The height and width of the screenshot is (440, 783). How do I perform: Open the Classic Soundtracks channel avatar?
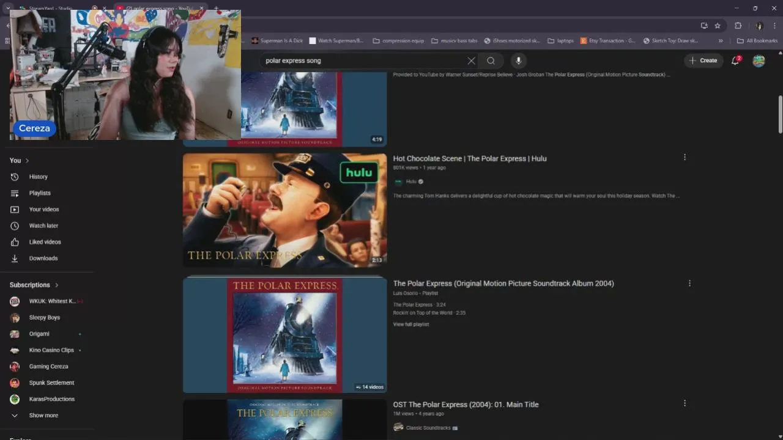click(398, 427)
